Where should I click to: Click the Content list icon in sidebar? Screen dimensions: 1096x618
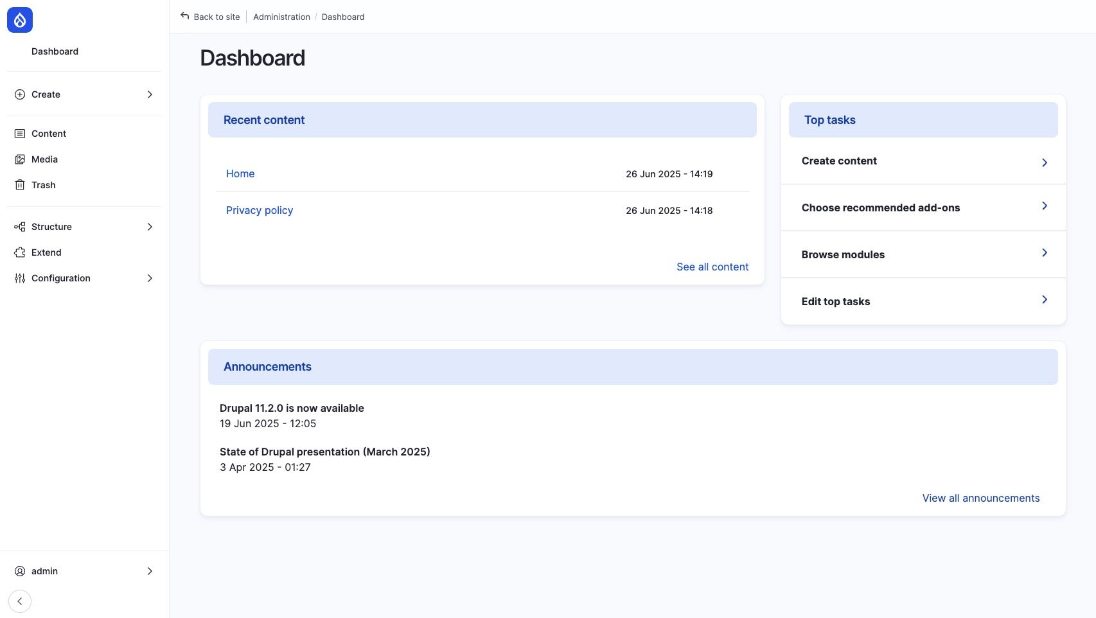coord(20,134)
